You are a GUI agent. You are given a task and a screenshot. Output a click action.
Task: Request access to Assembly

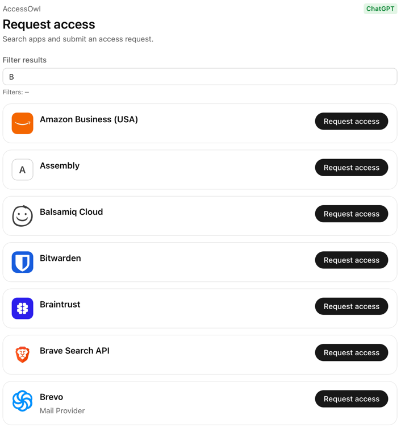click(x=351, y=168)
